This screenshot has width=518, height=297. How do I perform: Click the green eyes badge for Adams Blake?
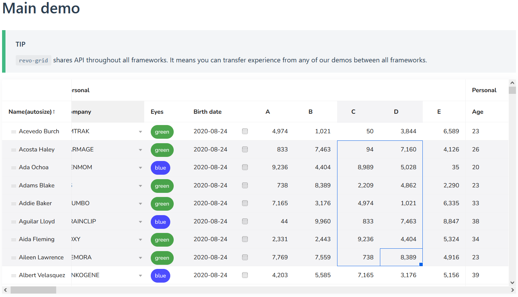click(162, 186)
